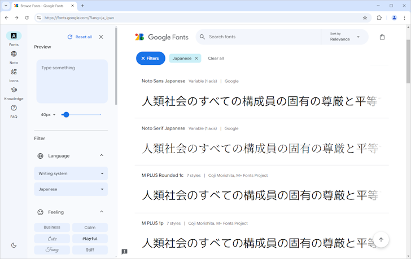
Task: Click the browser forward arrow
Action: (x=16, y=18)
